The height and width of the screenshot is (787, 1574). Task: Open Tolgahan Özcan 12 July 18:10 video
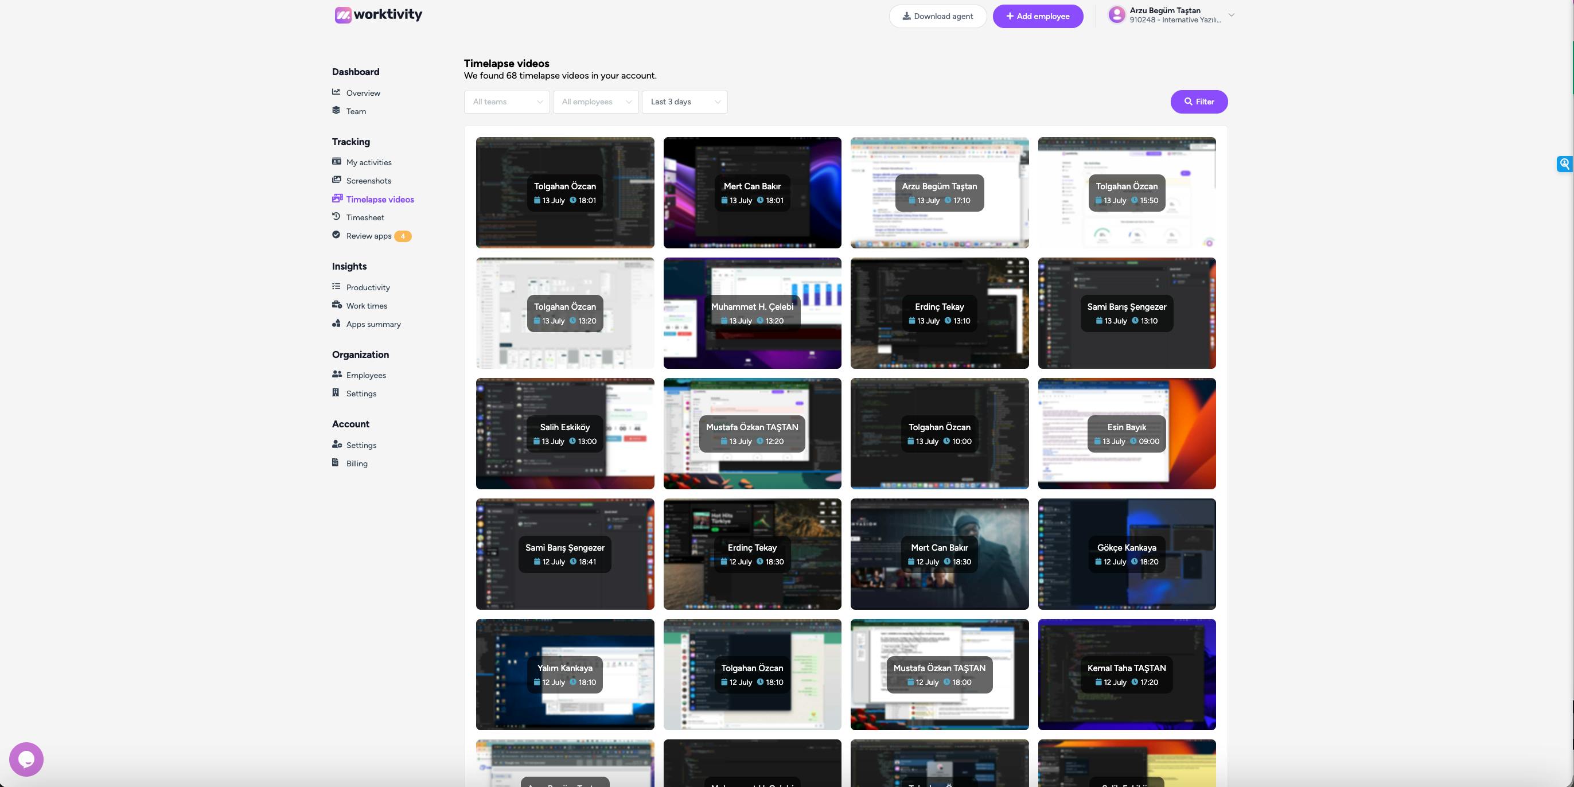click(752, 674)
